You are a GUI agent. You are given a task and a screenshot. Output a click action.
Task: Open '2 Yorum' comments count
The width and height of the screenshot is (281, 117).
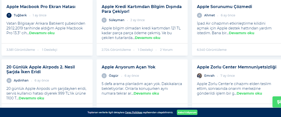tap(166, 50)
